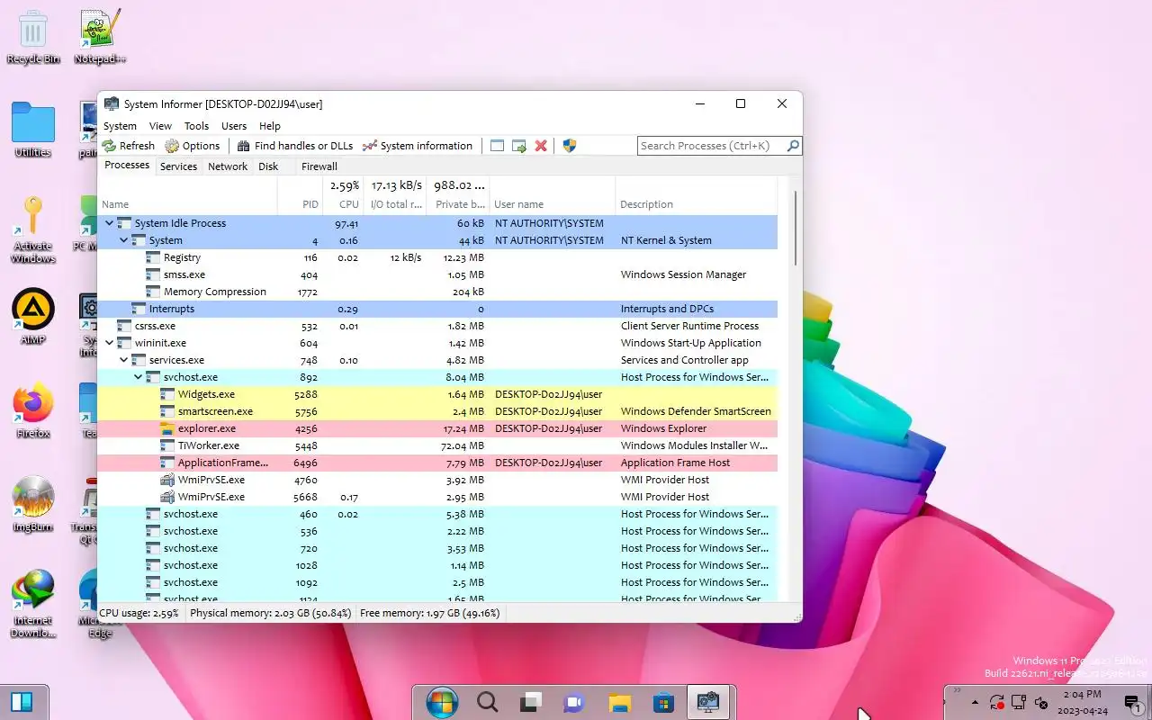The height and width of the screenshot is (720, 1152).
Task: Open the Chat taskbar icon
Action: click(574, 702)
